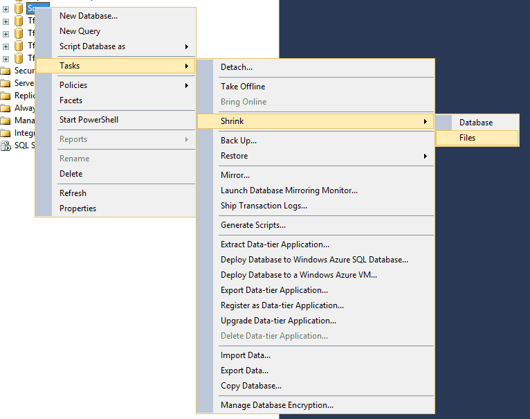Choose Database under Shrink submenu
This screenshot has height=419, width=530.
coord(477,123)
